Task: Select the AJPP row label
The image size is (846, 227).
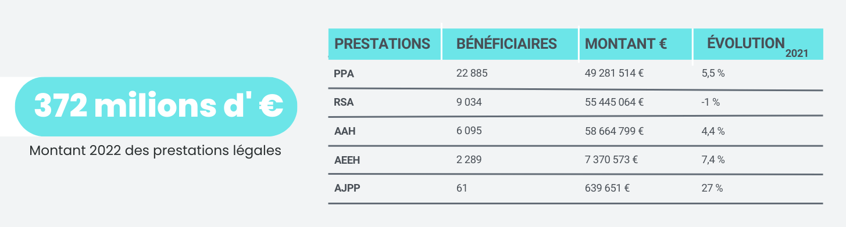Action: coord(347,188)
